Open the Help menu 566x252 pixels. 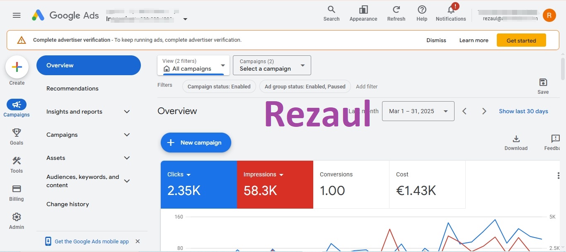tap(422, 13)
